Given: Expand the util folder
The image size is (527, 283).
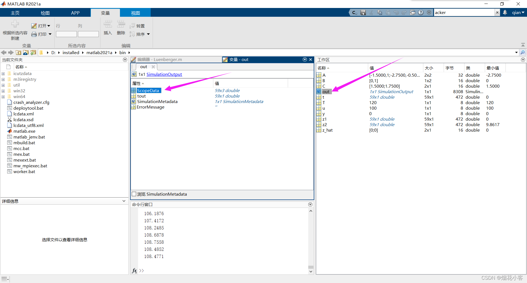Looking at the screenshot, I should tap(3, 85).
